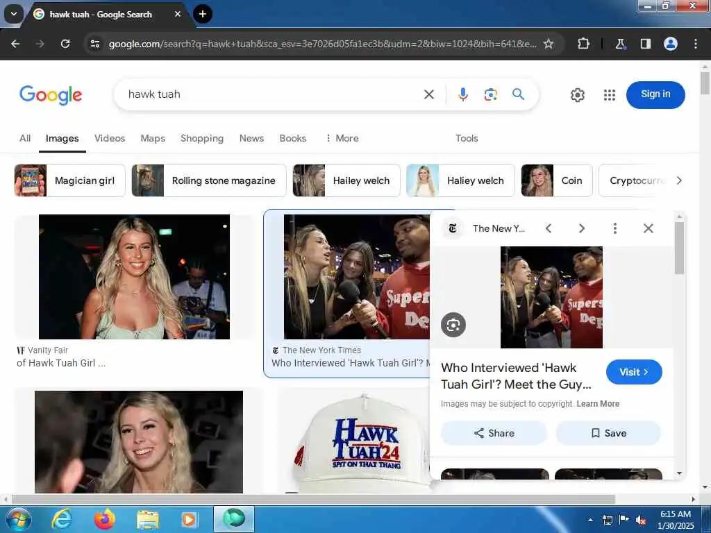Close the image preview panel
The image size is (711, 533).
(649, 228)
